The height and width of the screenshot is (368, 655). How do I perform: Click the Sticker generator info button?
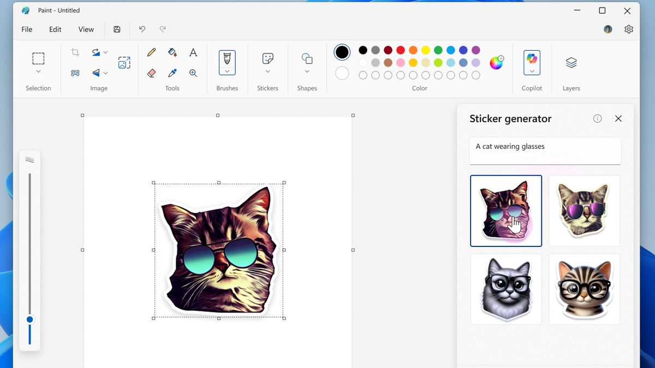[x=597, y=118]
